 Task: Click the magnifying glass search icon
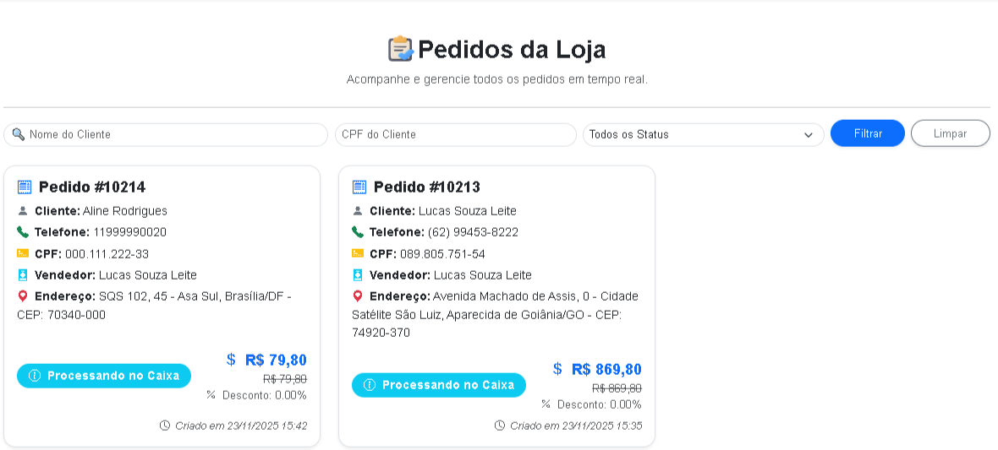coord(19,134)
